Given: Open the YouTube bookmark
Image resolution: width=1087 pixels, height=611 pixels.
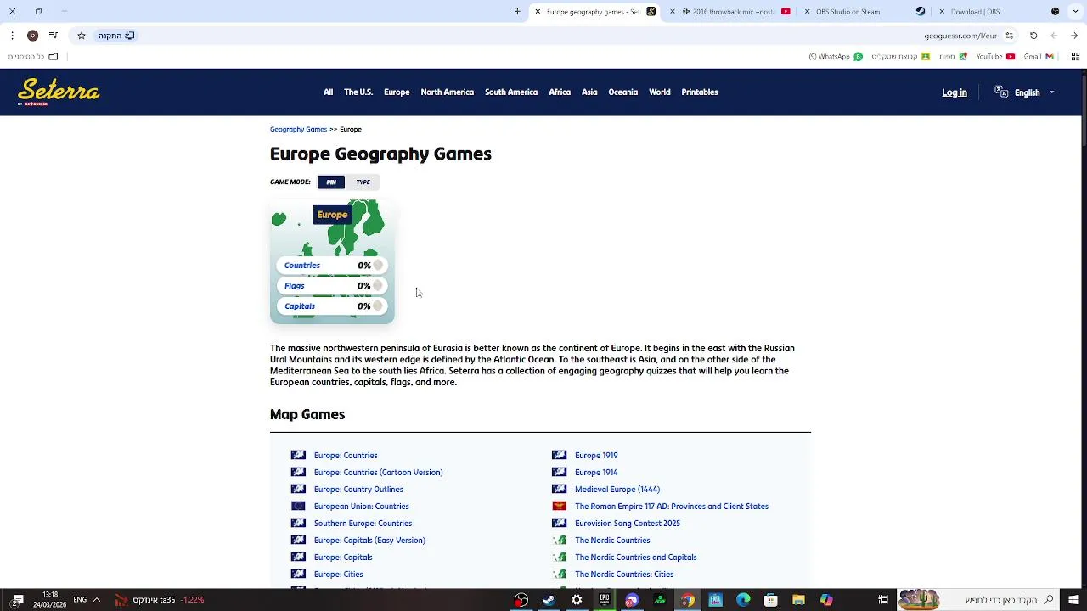Looking at the screenshot, I should [x=995, y=57].
